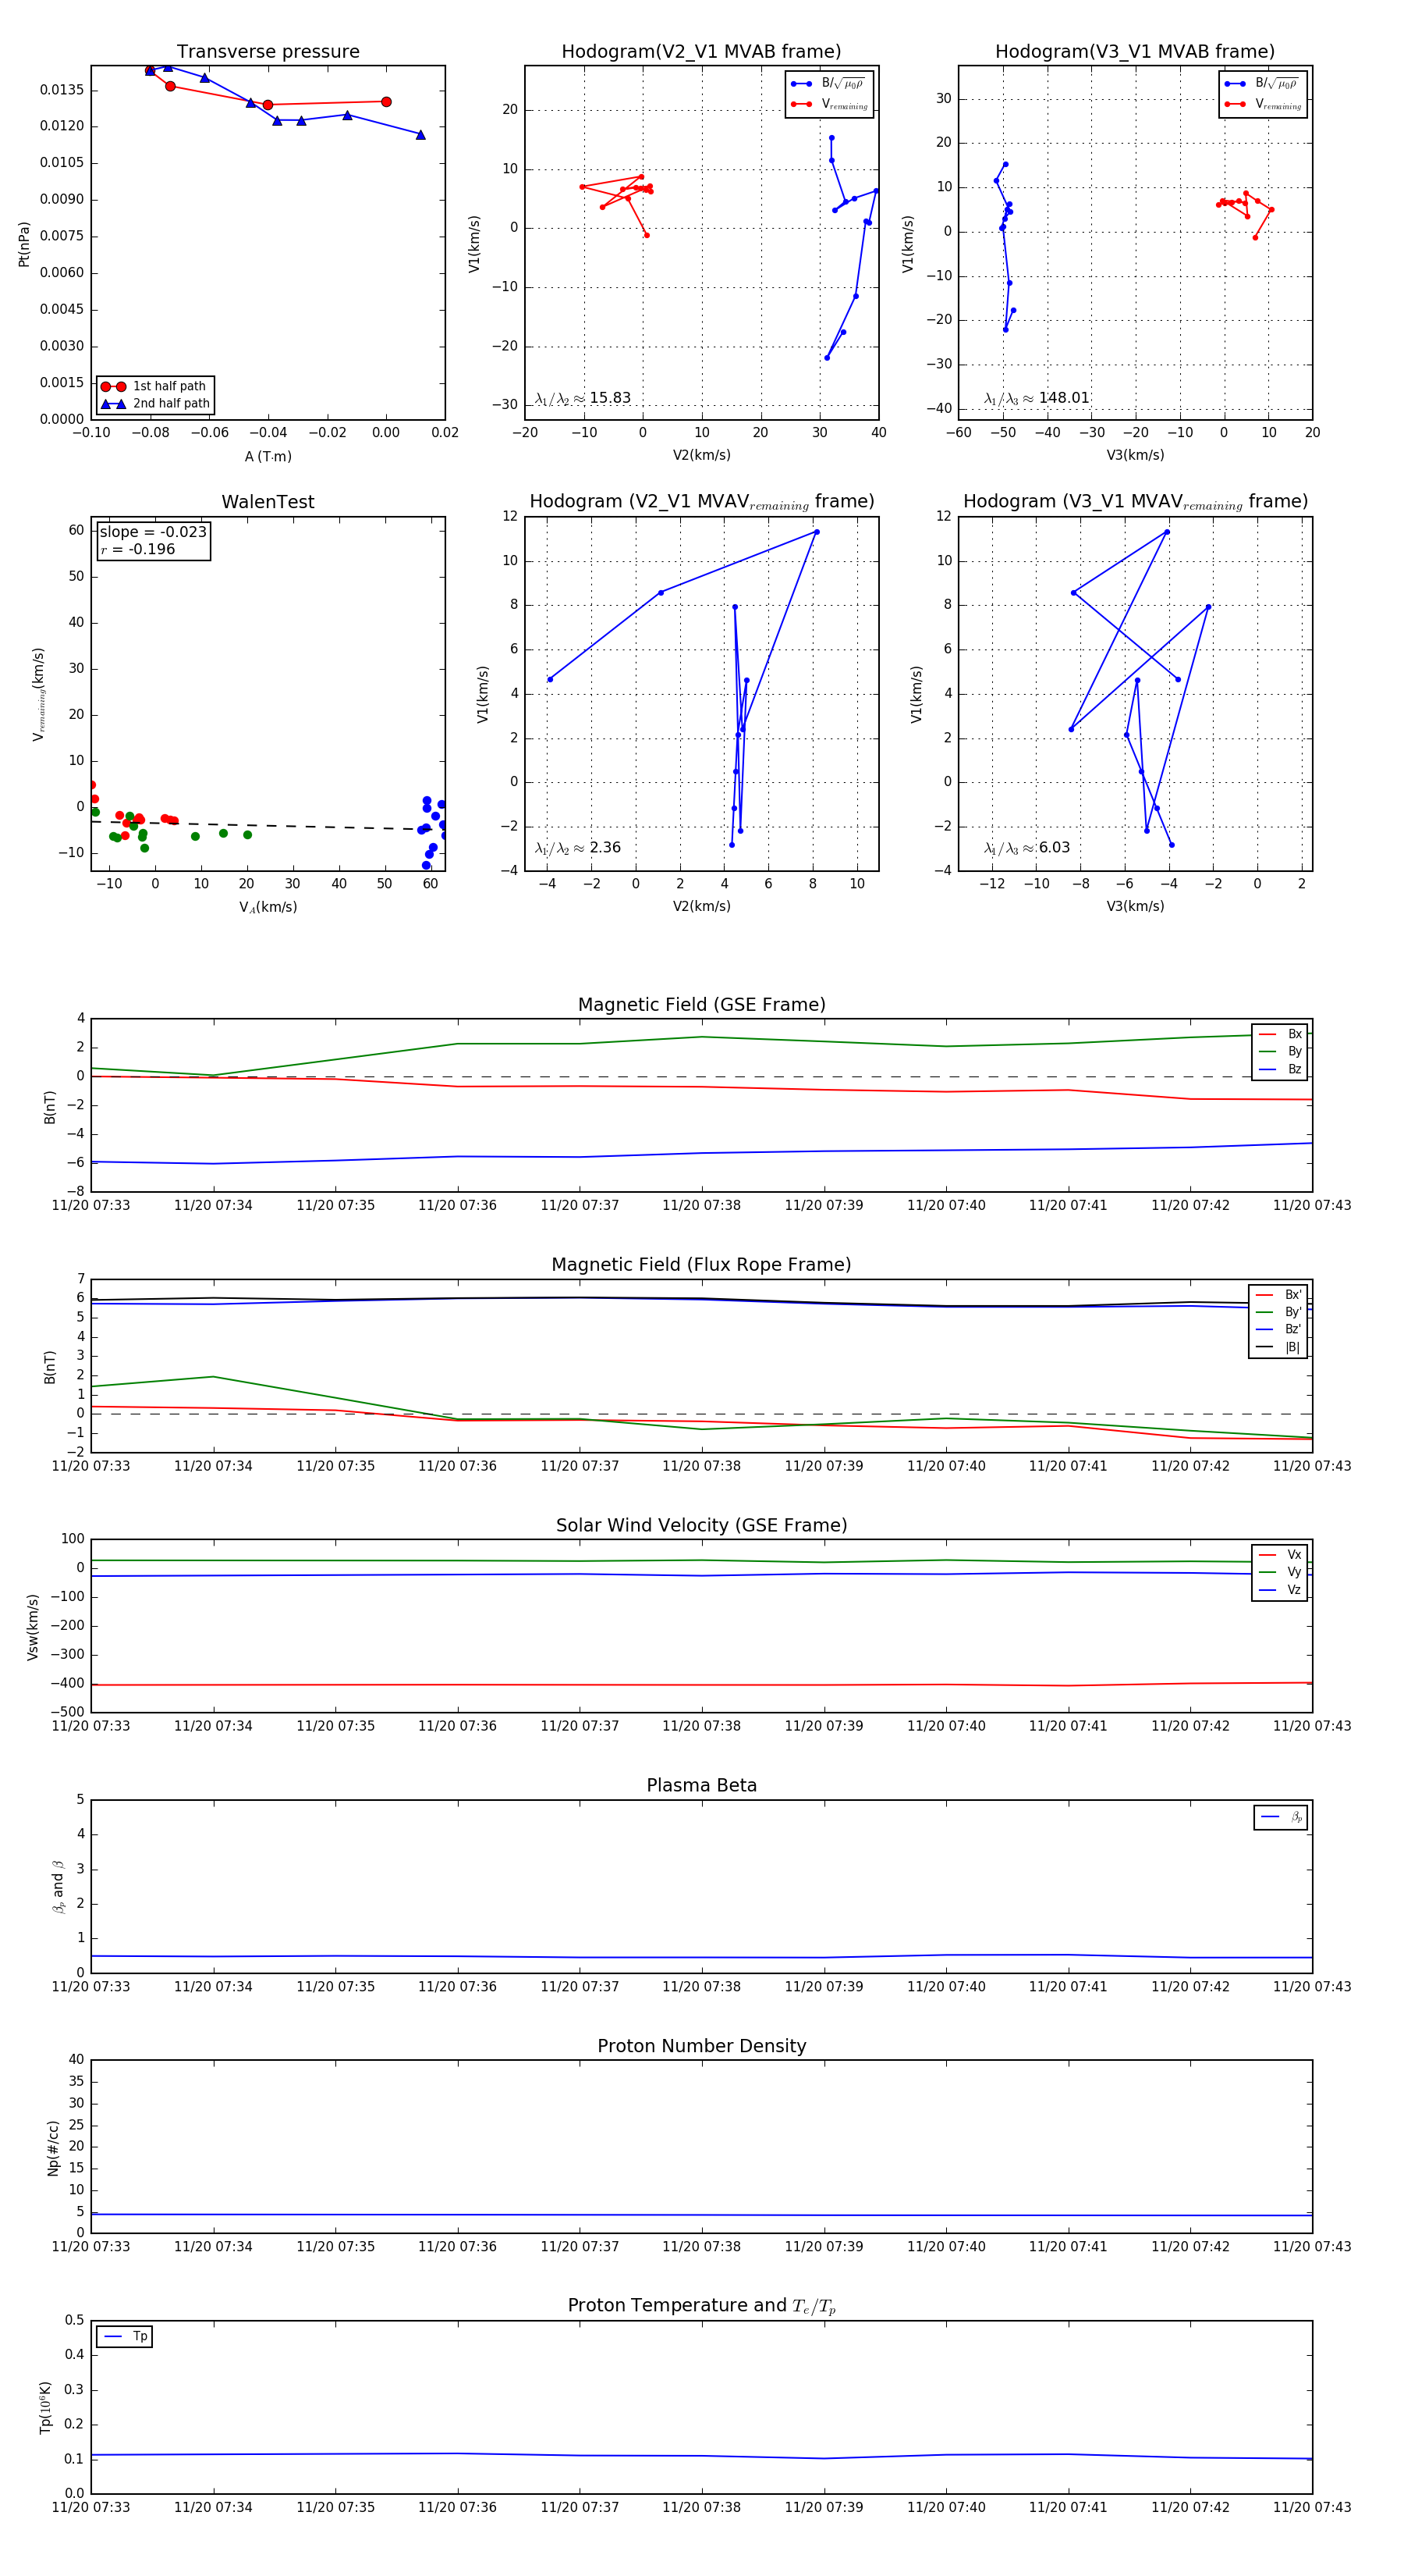This screenshot has height=2576, width=1404.
Task: Click '11/20 07:33' under Magnetic Field GSE plot
Action: click(x=91, y=1205)
